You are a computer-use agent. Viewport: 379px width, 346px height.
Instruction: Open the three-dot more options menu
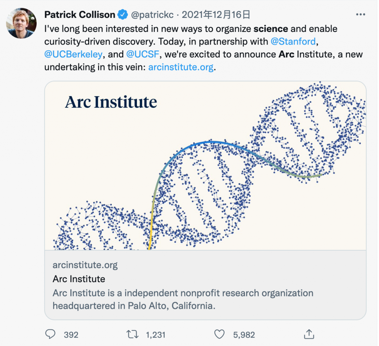pos(360,15)
